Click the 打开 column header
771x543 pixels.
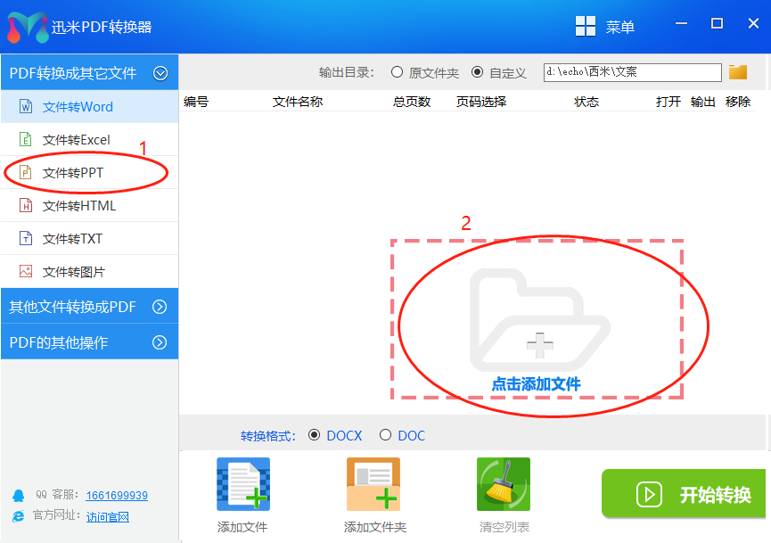668,102
